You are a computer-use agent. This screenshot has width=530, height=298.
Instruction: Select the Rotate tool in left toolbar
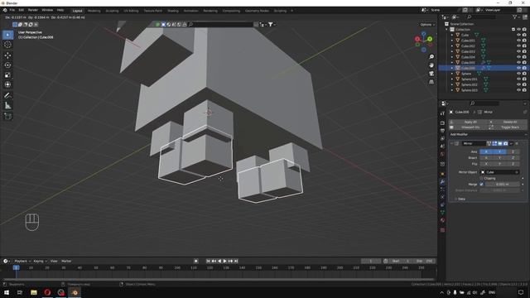7,65
